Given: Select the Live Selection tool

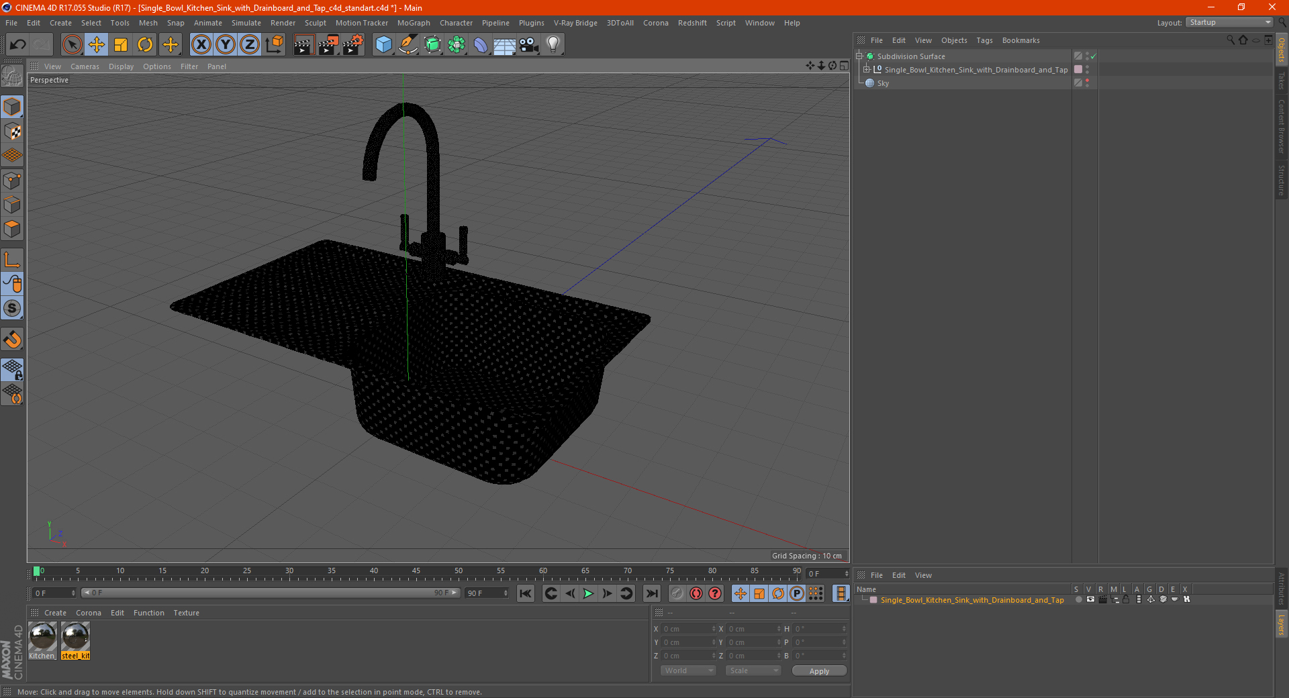Looking at the screenshot, I should point(72,45).
